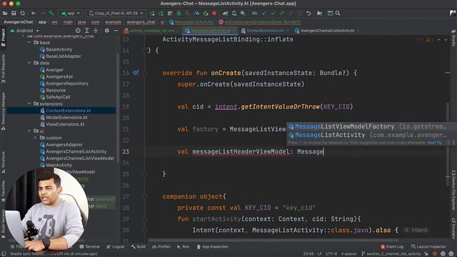
Task: Navigate back with the left arrow icon
Action: [34, 13]
